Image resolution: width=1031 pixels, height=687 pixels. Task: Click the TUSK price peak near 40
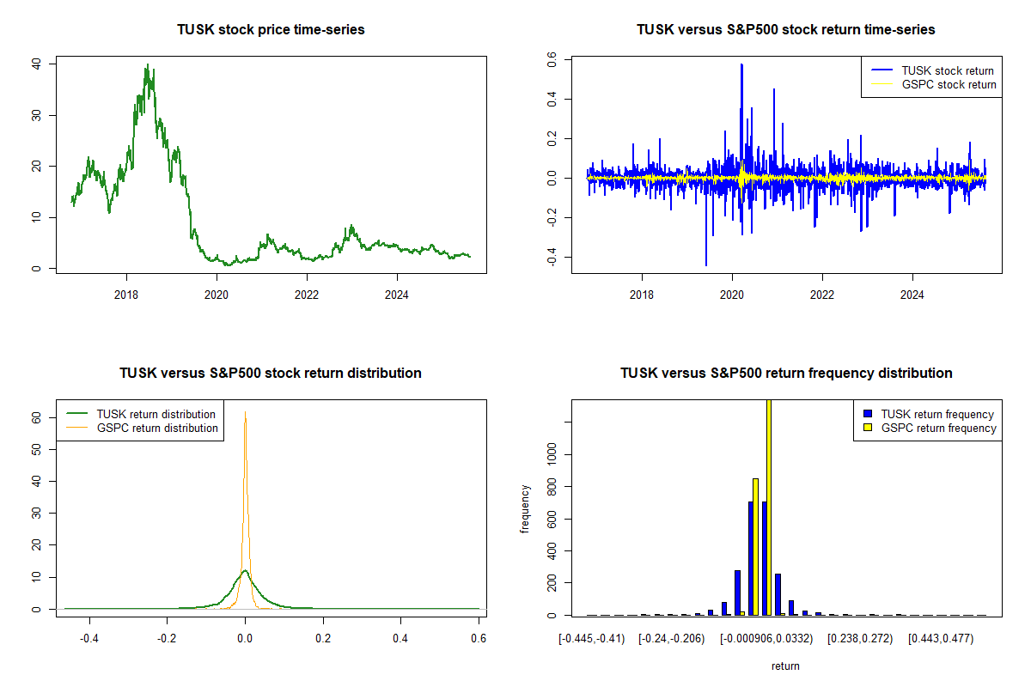pyautogui.click(x=148, y=66)
